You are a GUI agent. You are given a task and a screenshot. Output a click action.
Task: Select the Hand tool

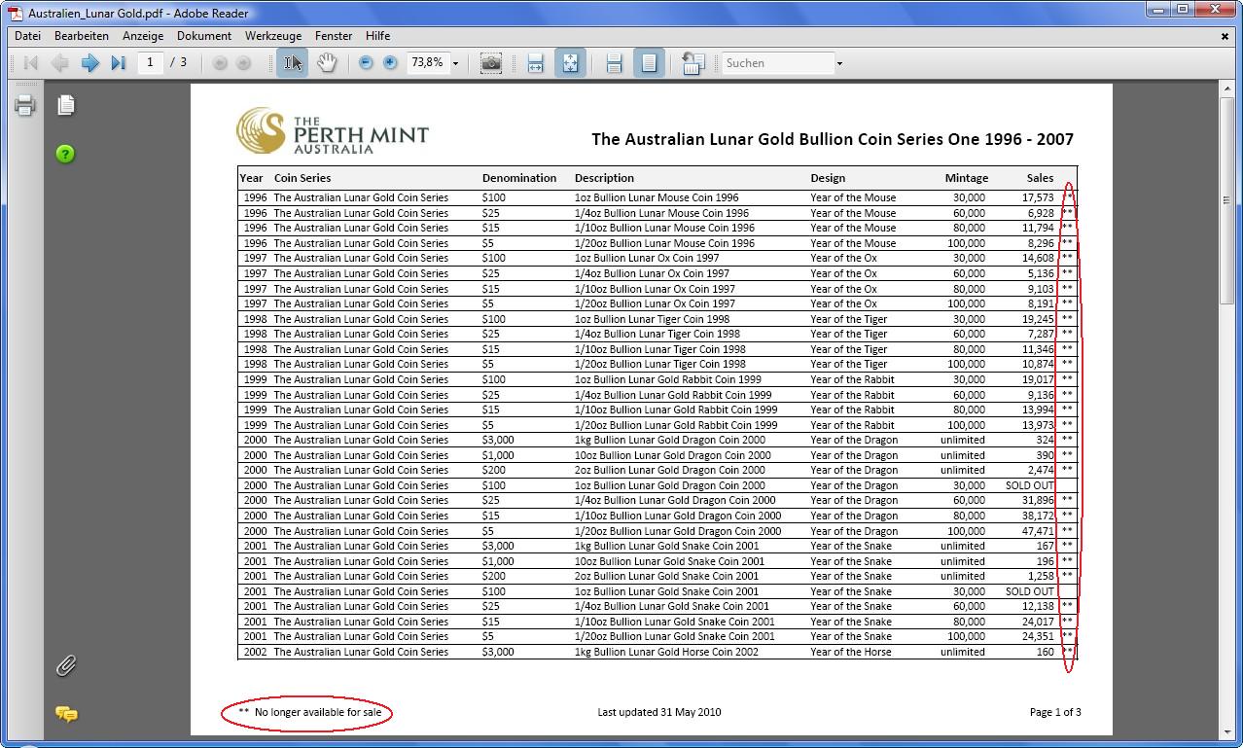click(327, 63)
